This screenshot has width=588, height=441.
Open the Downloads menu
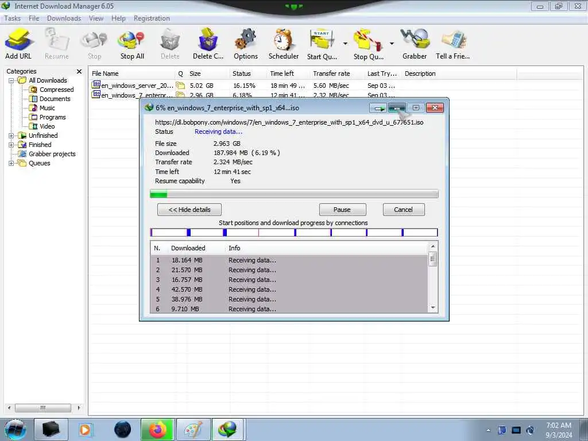[64, 18]
